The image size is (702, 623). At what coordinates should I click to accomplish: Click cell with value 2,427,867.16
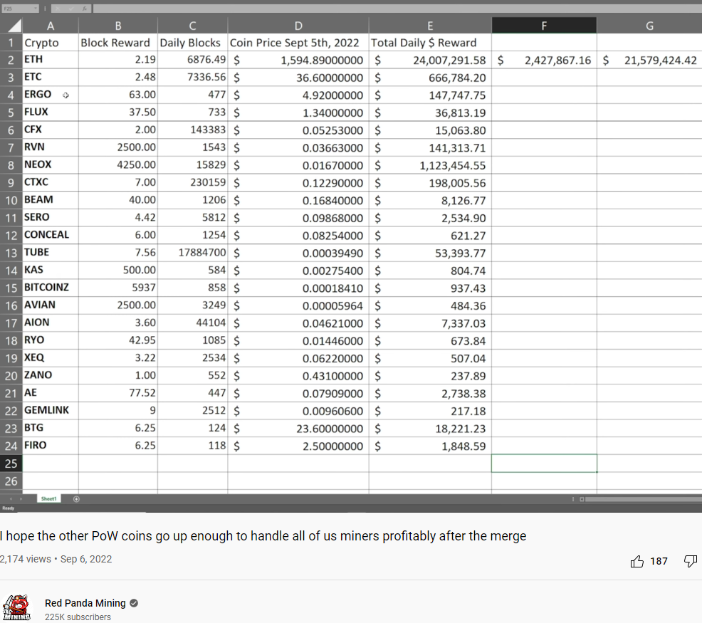tap(544, 60)
